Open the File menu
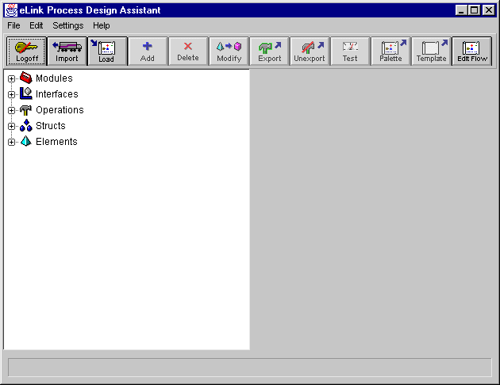This screenshot has width=500, height=385. [x=13, y=25]
